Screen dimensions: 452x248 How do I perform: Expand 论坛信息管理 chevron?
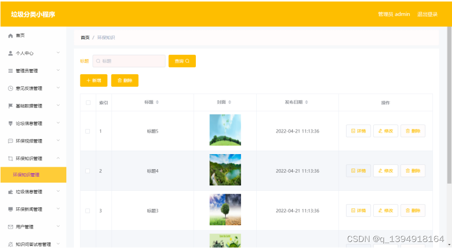(58, 123)
